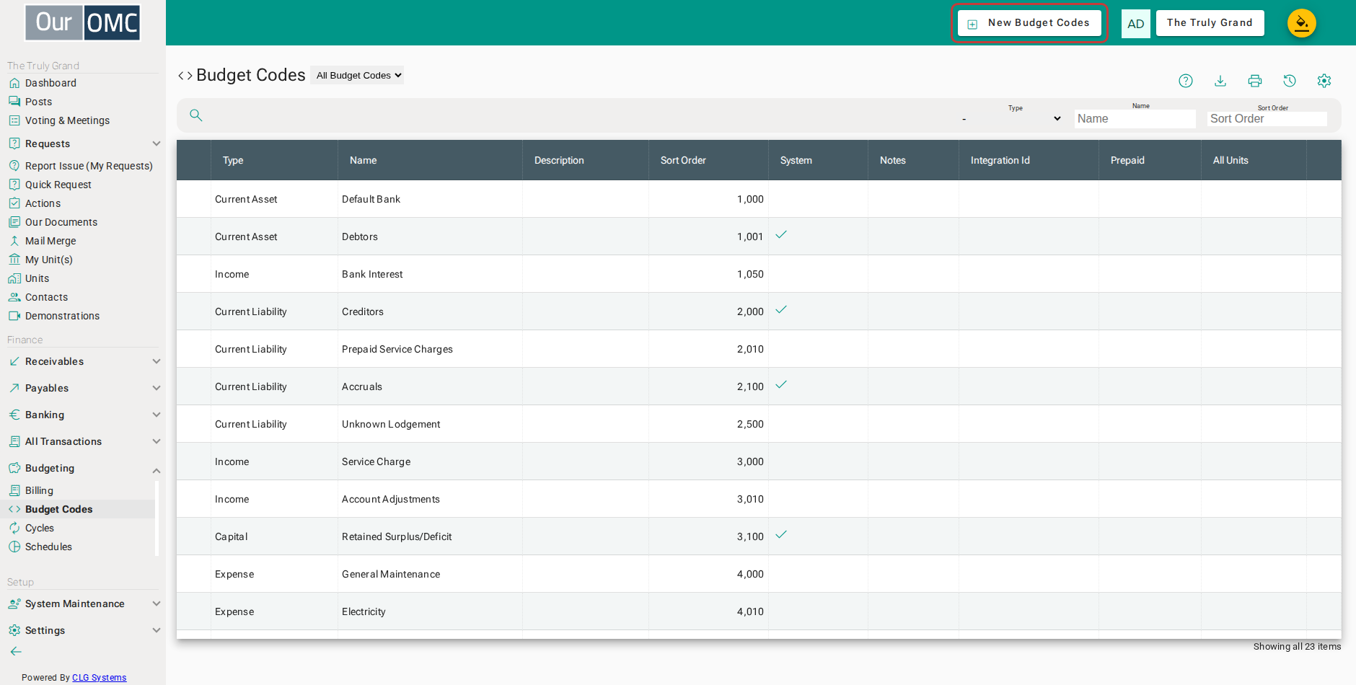
Task: Click the Budget Codes angle-bracket title icon
Action: tap(185, 76)
